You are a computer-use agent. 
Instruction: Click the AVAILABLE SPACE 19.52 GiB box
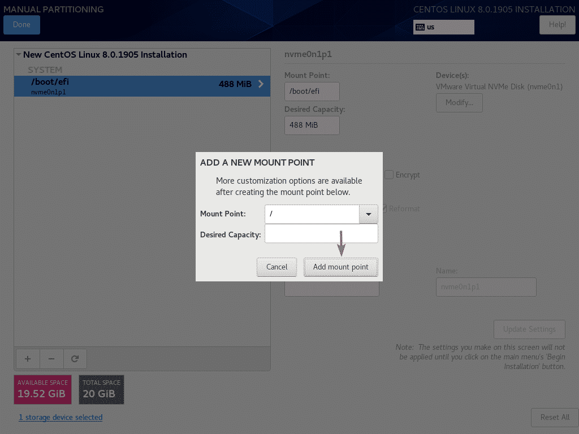coord(42,389)
